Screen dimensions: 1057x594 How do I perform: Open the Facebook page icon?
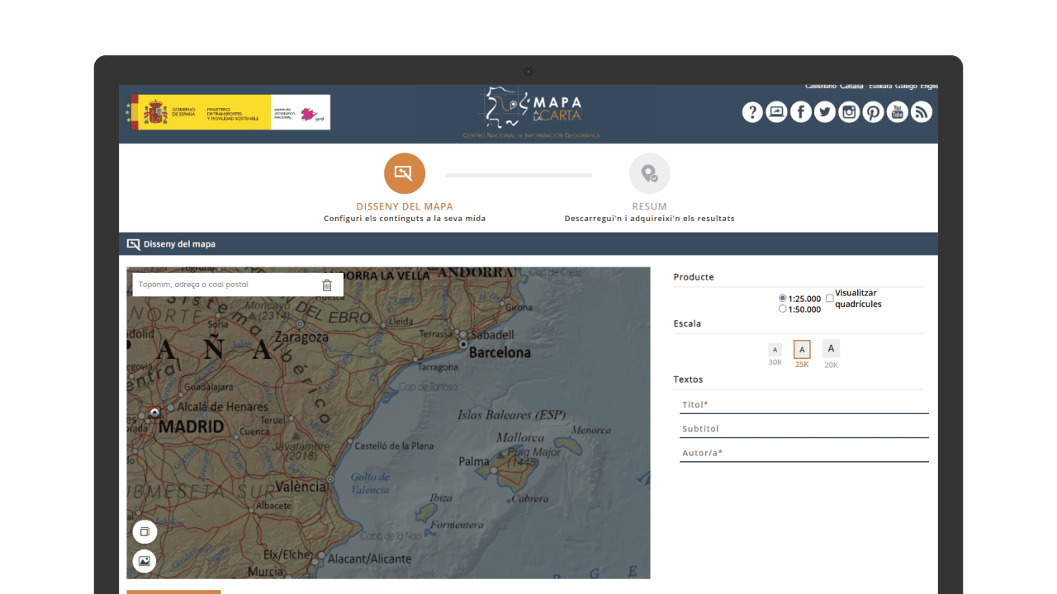(801, 112)
